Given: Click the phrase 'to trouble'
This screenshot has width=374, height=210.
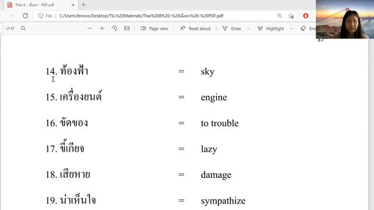Looking at the screenshot, I should point(220,123).
